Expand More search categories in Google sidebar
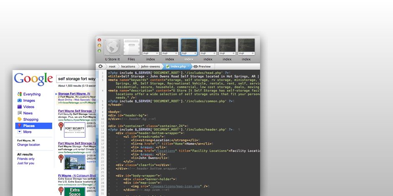This screenshot has height=196, width=393. [27, 132]
